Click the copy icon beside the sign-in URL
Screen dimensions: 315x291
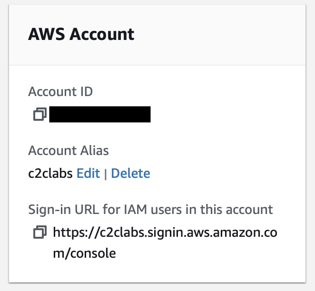[x=39, y=233]
